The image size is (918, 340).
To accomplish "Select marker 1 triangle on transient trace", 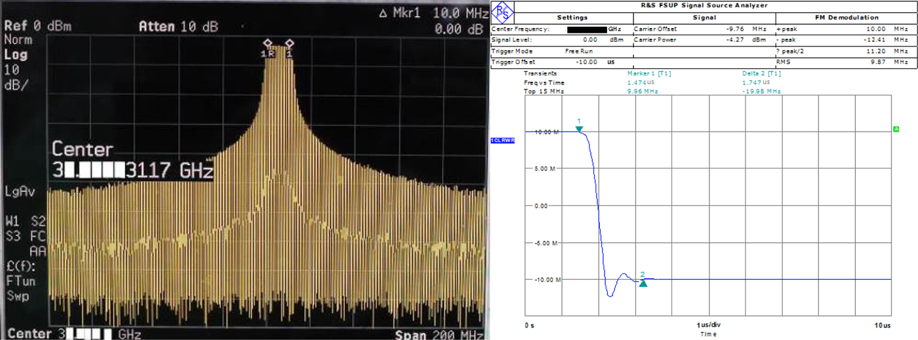I will tap(579, 128).
